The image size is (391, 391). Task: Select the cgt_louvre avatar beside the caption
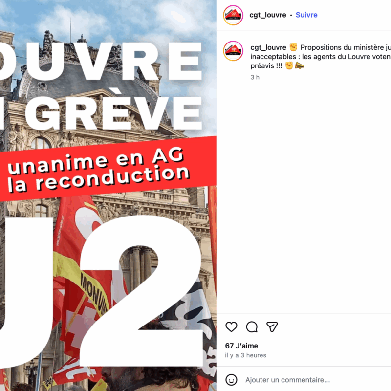click(x=233, y=51)
